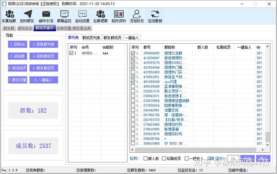Uncheck group 491259249 cpa代理 checkbox
Screen dimensions: 277x174
(x=133, y=81)
